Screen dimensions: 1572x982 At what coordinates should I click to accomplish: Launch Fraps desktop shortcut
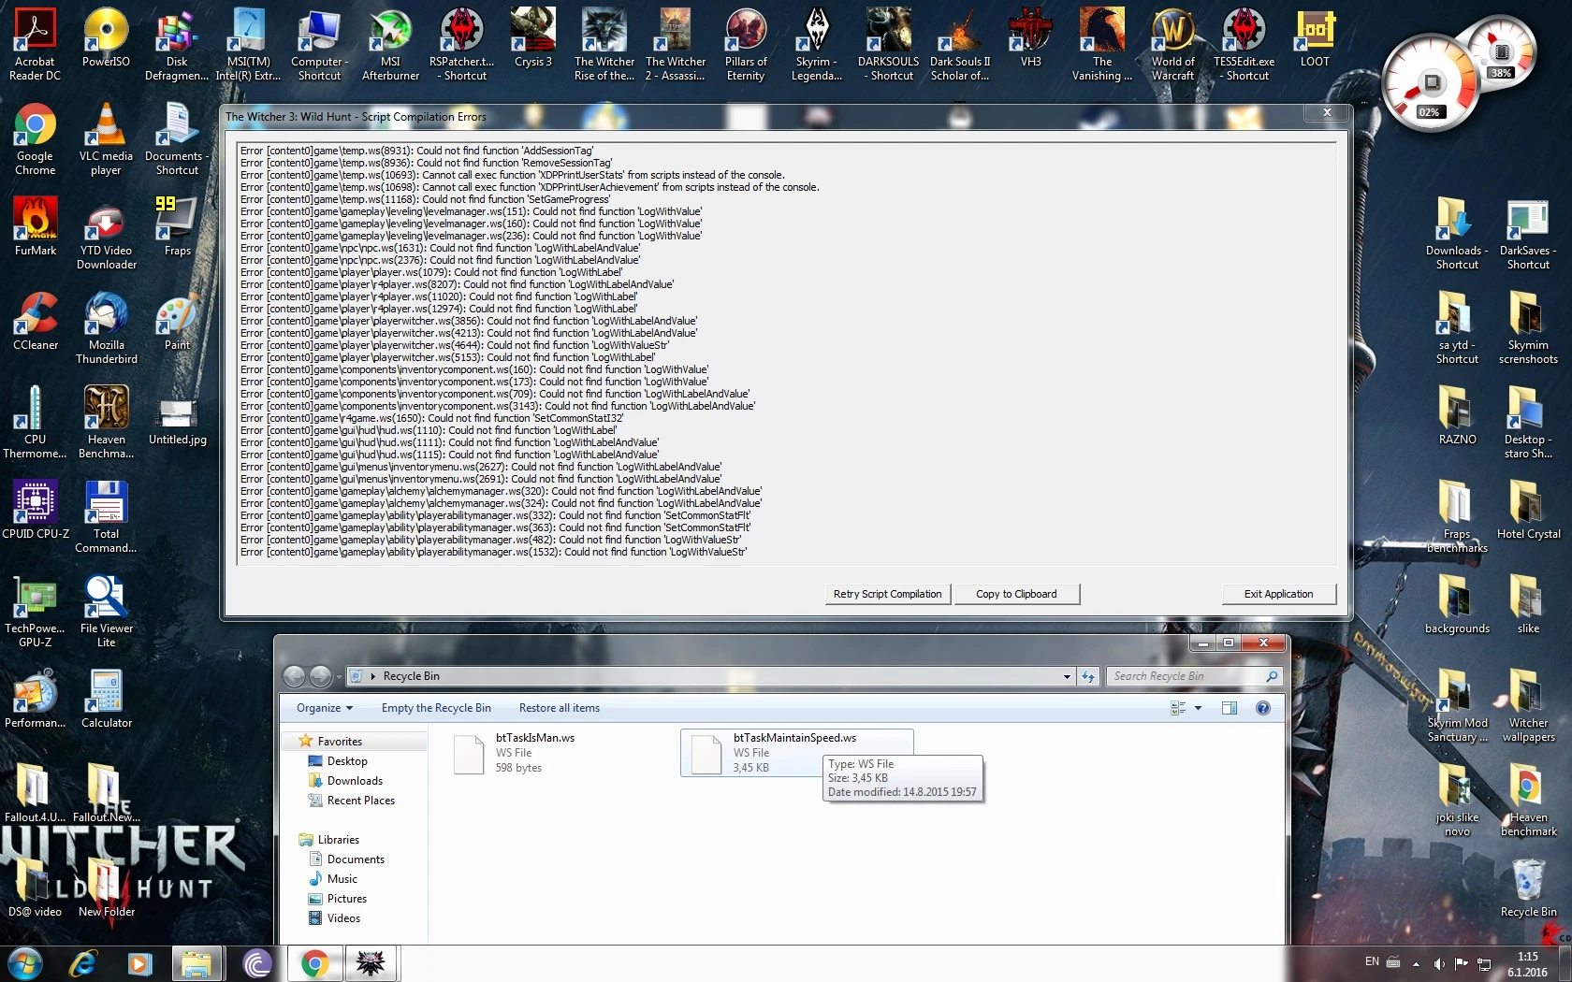tap(177, 226)
